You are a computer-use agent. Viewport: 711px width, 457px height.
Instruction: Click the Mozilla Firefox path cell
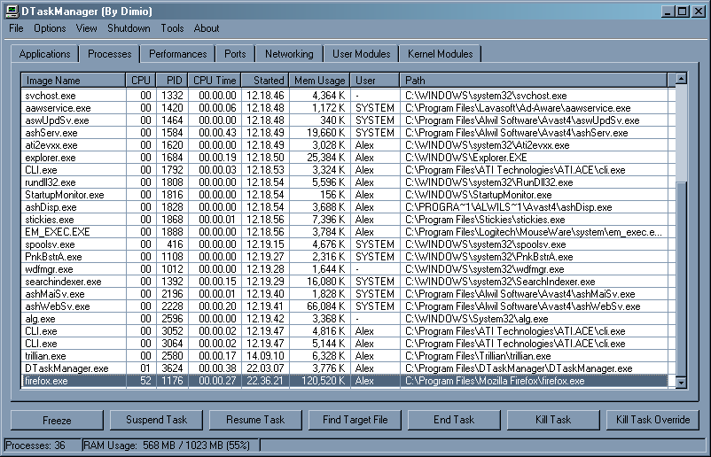tap(534, 381)
